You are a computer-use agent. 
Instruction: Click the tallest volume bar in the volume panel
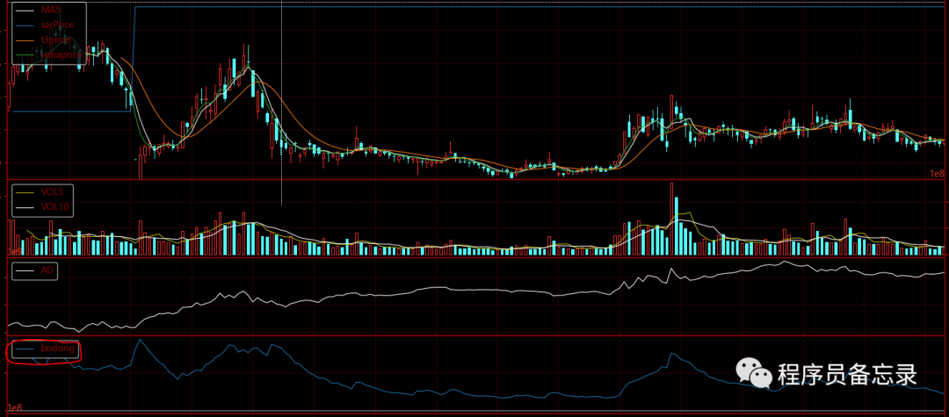coord(671,219)
